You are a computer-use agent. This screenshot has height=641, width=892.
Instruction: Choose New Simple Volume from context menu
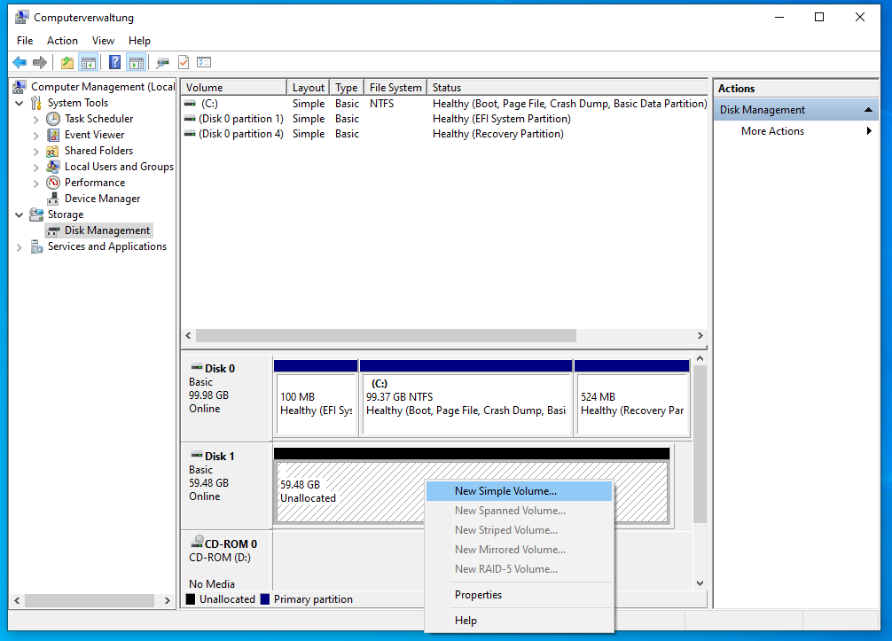pos(505,491)
